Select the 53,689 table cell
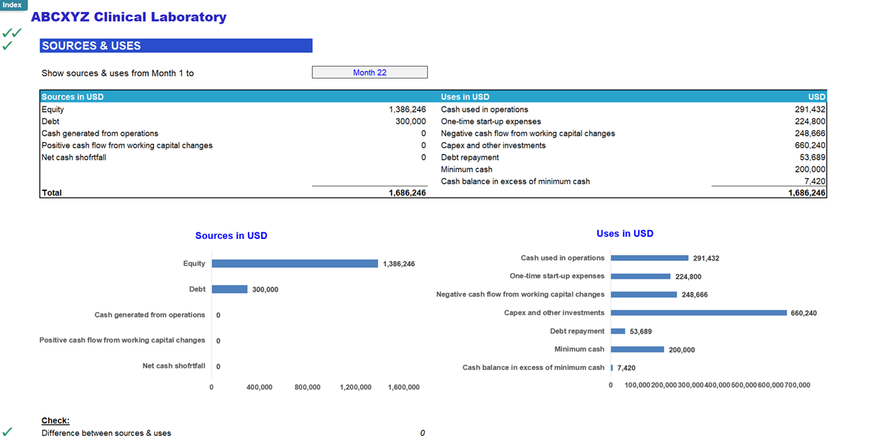Screen dimensions: 888x444 click(813, 157)
